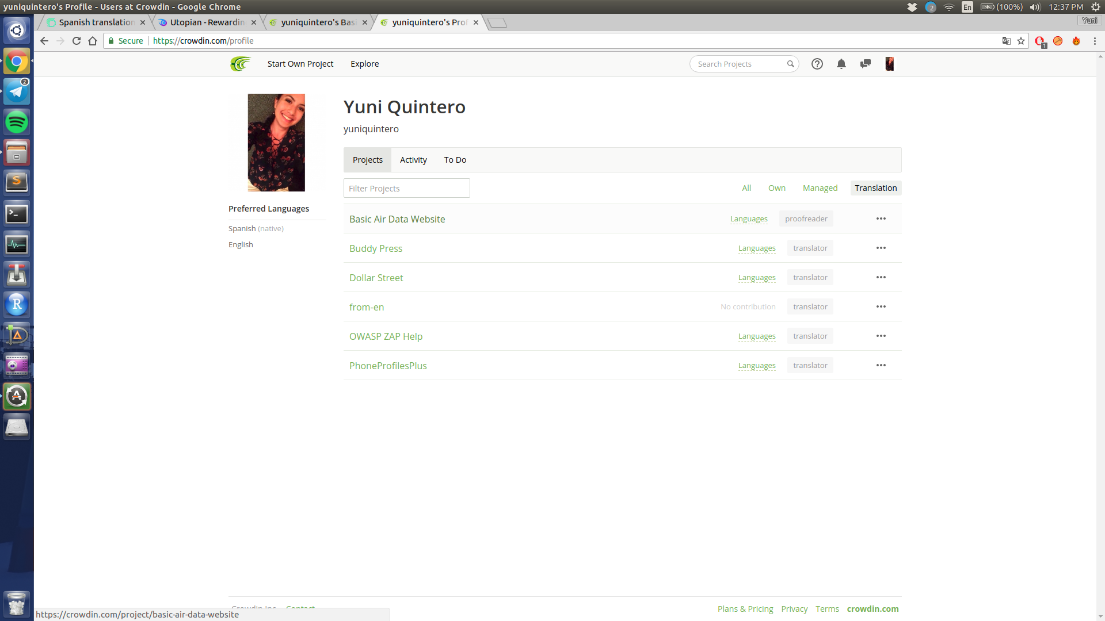Open Telegram from dock

click(17, 91)
